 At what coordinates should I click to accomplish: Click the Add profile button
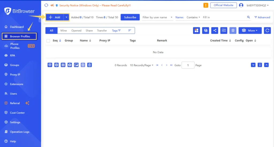(x=55, y=17)
